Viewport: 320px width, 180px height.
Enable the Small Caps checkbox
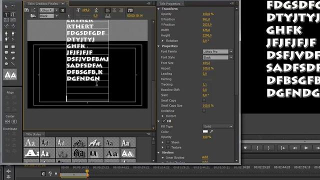click(x=204, y=100)
